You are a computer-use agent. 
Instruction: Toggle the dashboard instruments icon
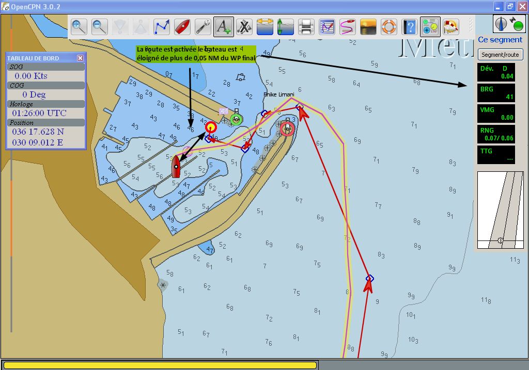pos(430,26)
